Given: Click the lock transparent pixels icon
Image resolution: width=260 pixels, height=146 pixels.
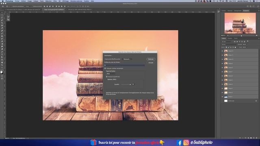Looking at the screenshot, I should (x=226, y=47).
